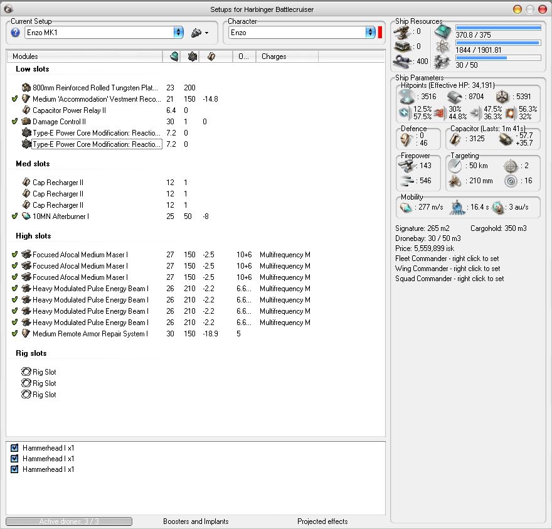Open the Boosters and Implants tab
Image resolution: width=552 pixels, height=529 pixels.
[x=196, y=521]
